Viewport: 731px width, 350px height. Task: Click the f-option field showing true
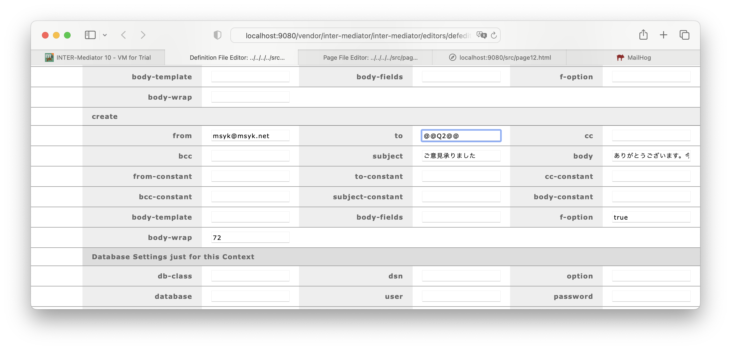(x=651, y=217)
